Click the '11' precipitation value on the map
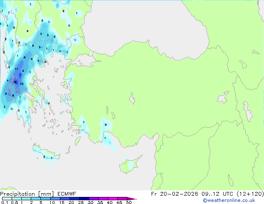Image resolution: width=264 pixels, height=204 pixels. (16, 69)
